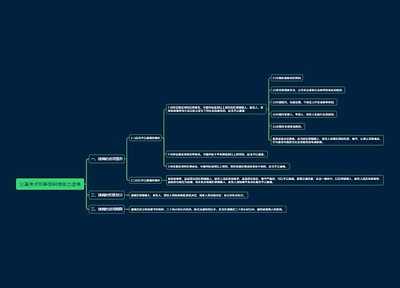
Task: Select the node numbered 3 under (一)
Action: [x=228, y=166]
